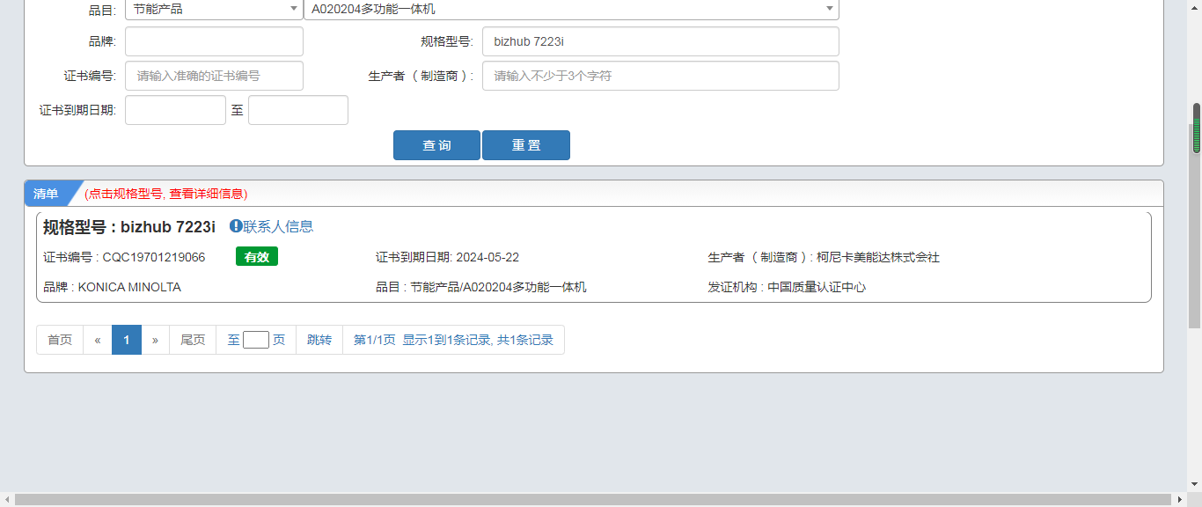Go to 首页 first page
This screenshot has width=1202, height=507.
pyautogui.click(x=60, y=340)
